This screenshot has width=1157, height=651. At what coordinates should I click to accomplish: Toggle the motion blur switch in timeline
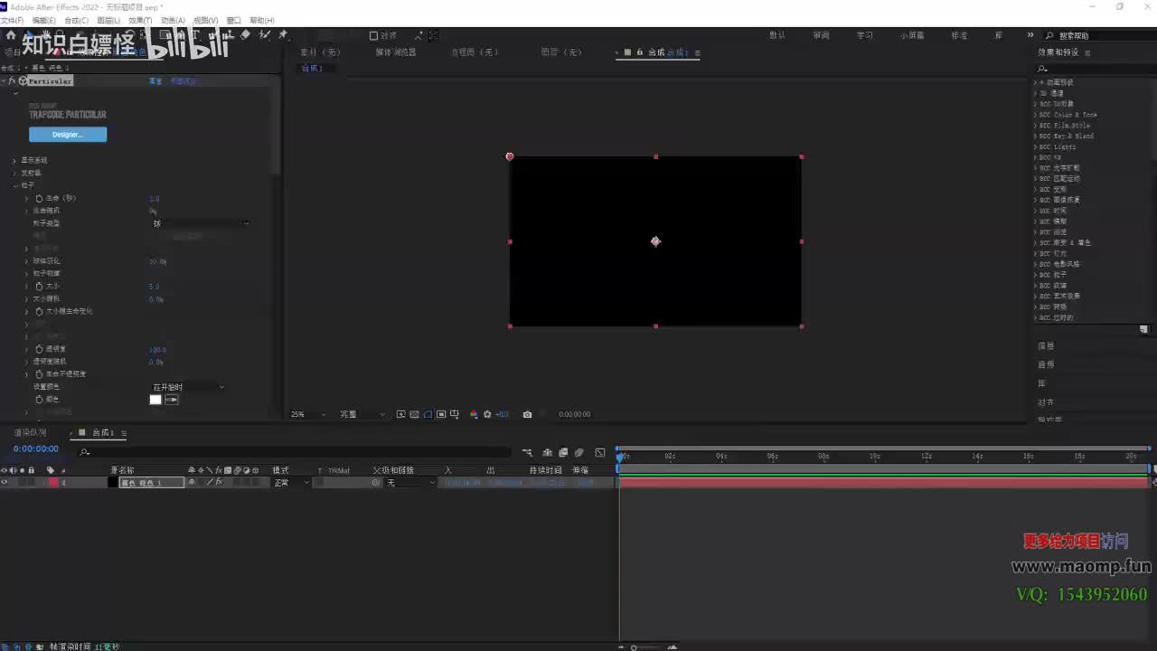click(x=579, y=453)
